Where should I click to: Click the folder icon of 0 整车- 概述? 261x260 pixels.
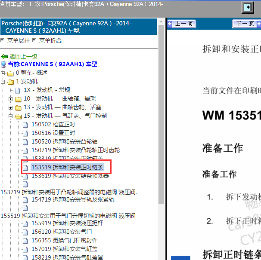(10, 73)
